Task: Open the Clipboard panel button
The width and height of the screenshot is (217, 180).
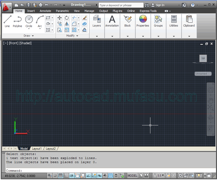Action: tap(189, 21)
